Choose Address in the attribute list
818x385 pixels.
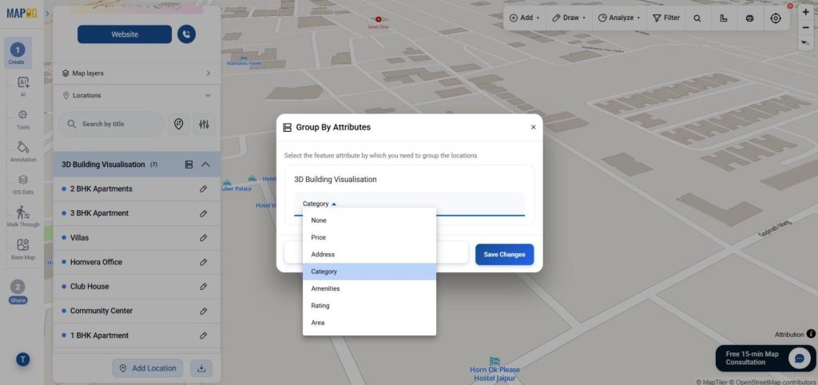[x=369, y=255]
